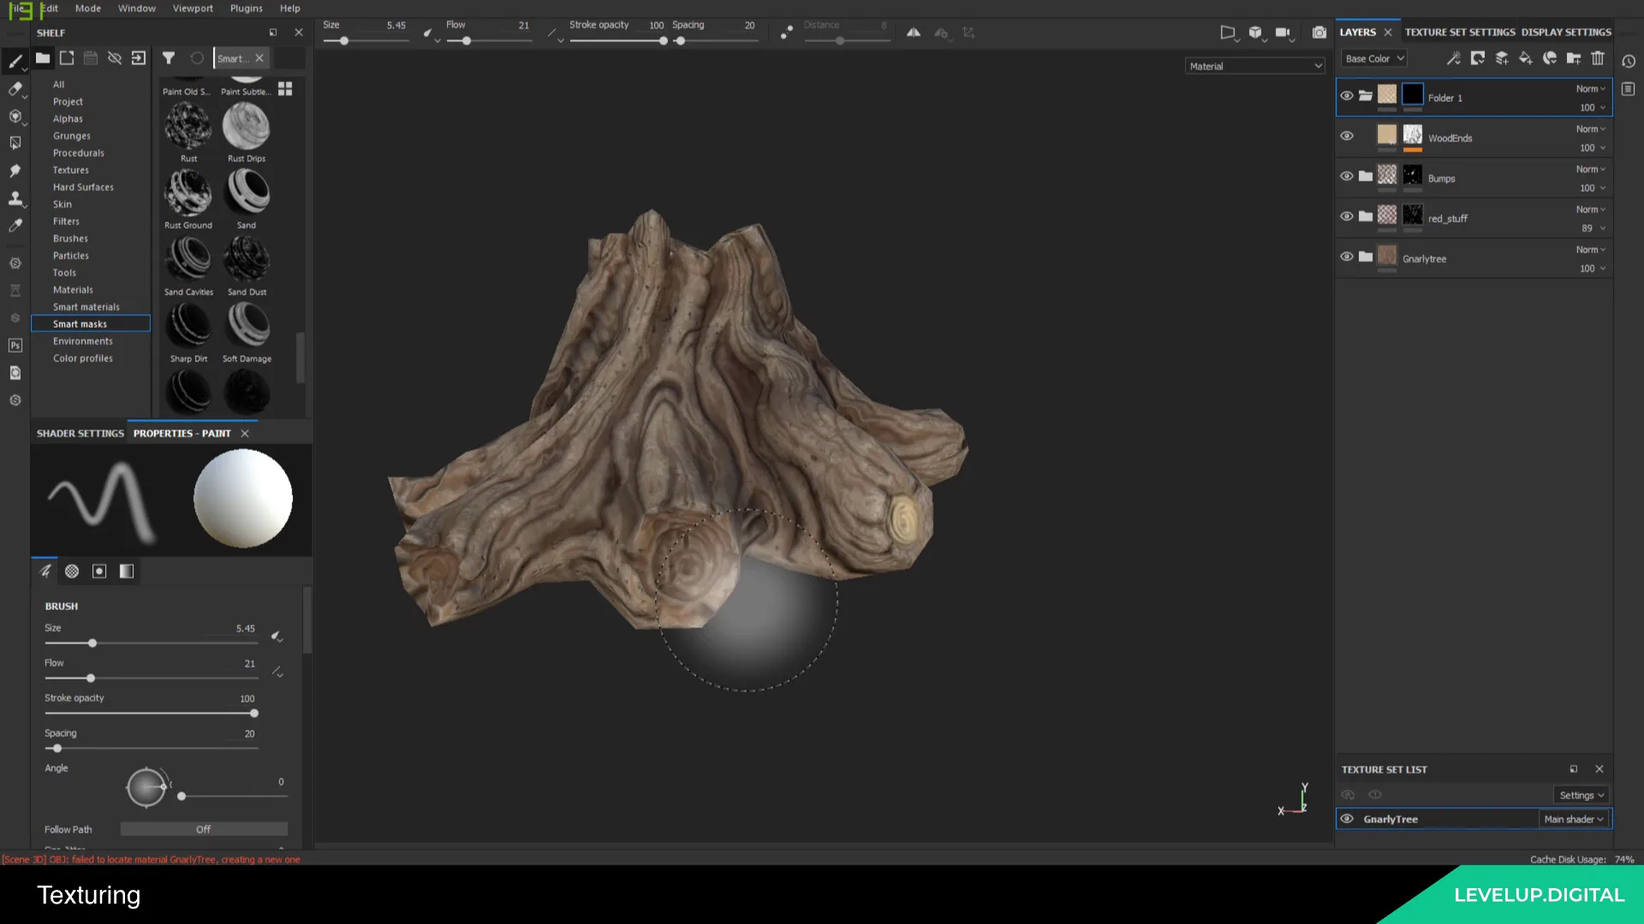Screen dimensions: 1644x924
Task: Select the Smudge tool
Action: [15, 170]
